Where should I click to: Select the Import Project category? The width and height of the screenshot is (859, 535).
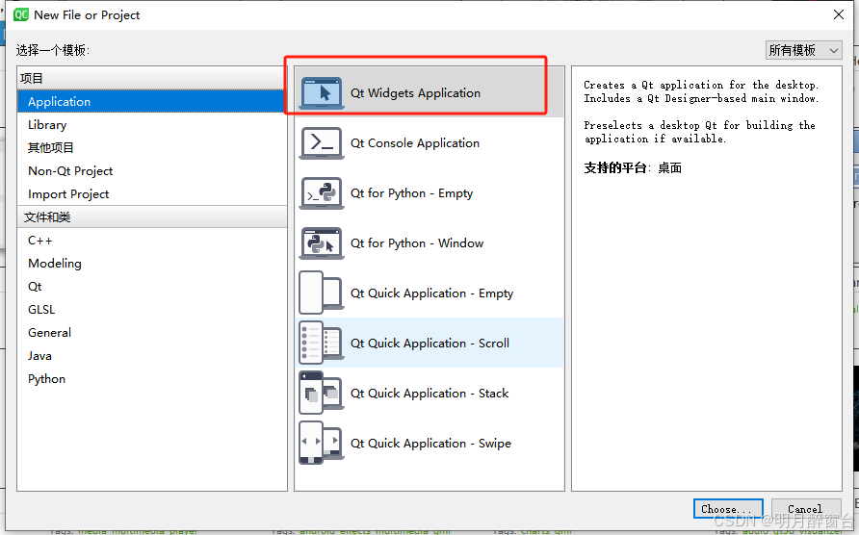click(152, 193)
